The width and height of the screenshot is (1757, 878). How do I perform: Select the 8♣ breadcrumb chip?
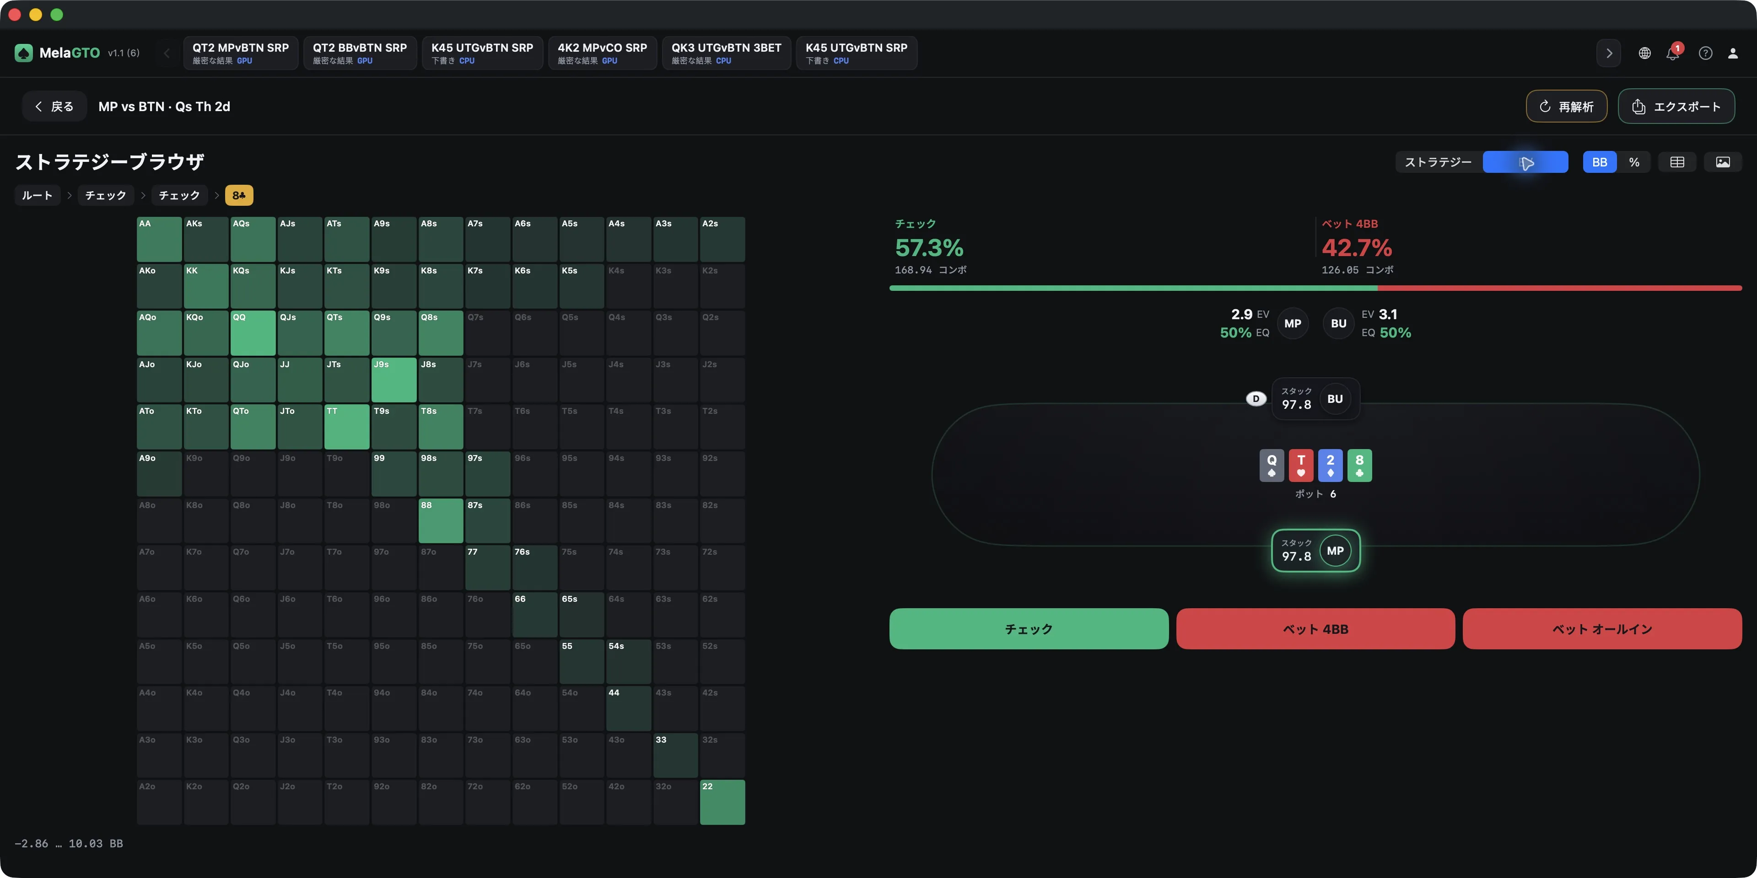pyautogui.click(x=239, y=196)
